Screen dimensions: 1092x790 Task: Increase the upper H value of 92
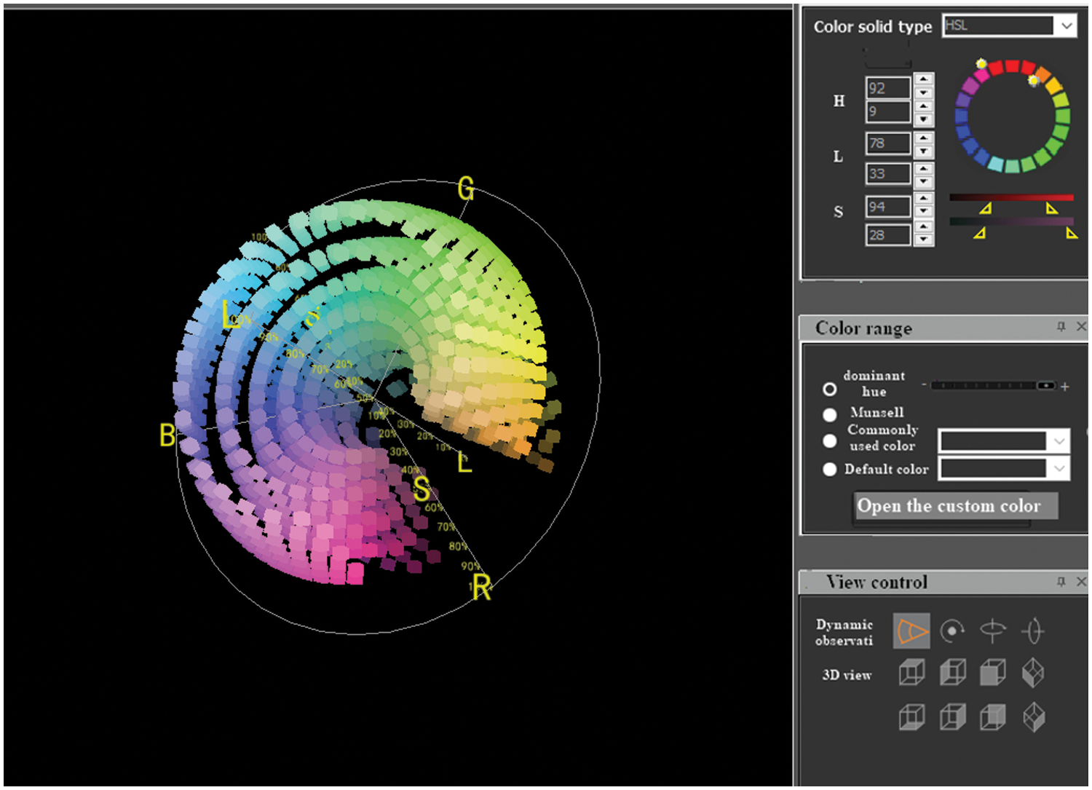coord(923,79)
